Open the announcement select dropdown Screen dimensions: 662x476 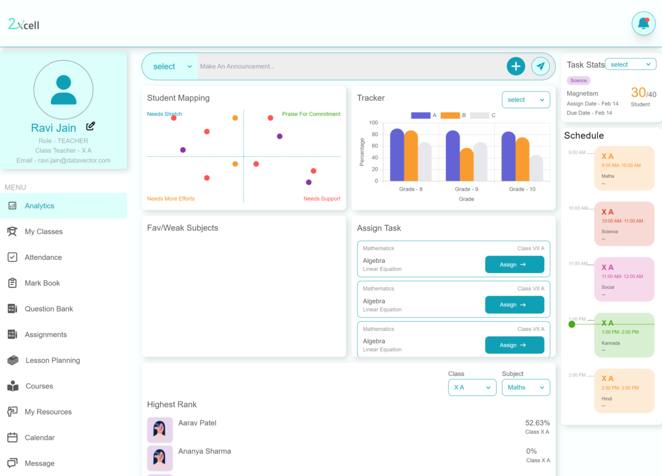click(169, 66)
